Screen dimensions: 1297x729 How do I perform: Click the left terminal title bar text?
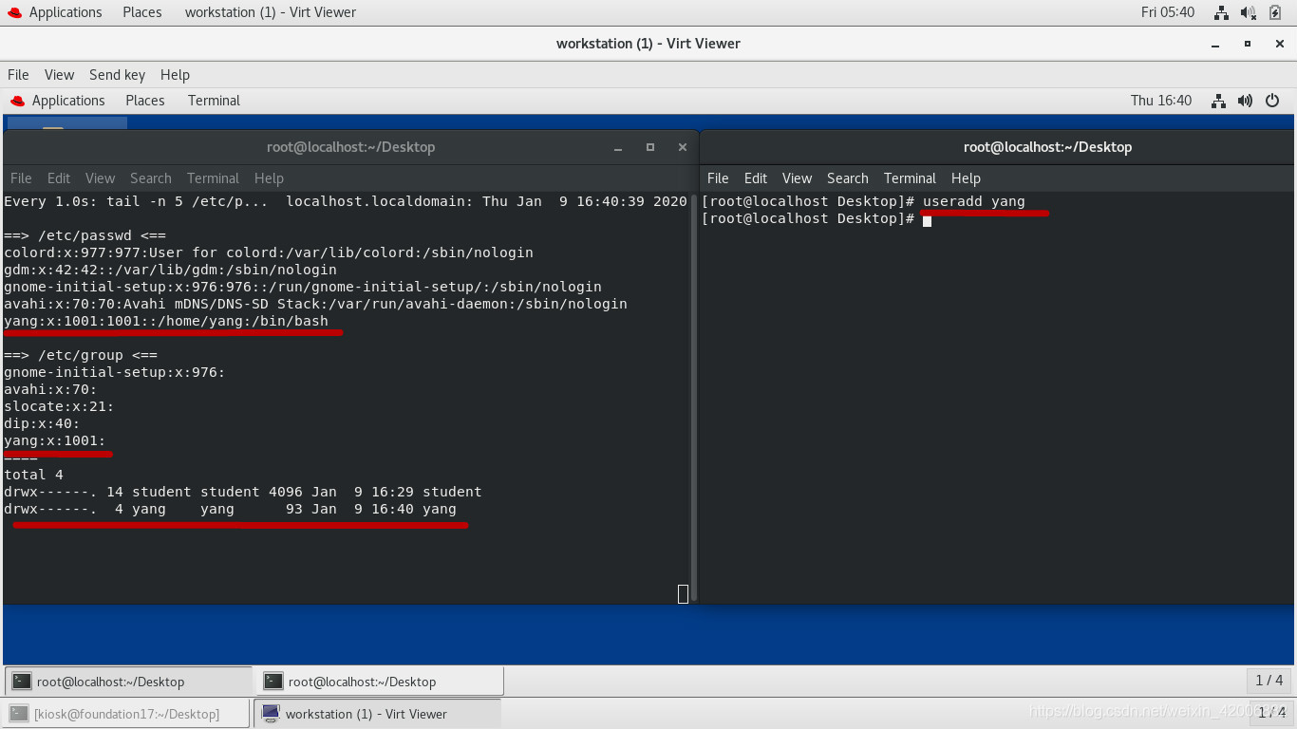[351, 147]
